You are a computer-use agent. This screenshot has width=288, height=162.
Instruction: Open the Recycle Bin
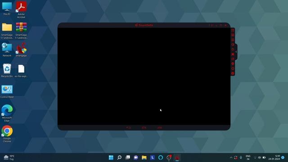coord(7,70)
